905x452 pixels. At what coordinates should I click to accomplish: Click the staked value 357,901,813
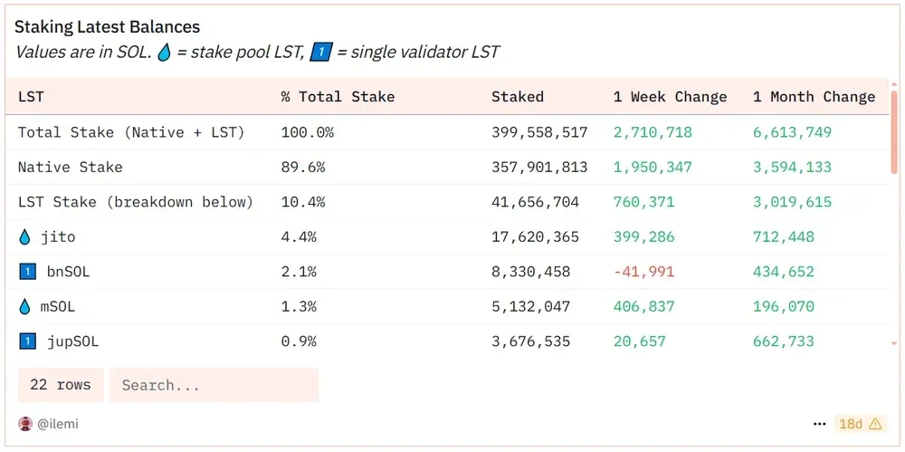(x=539, y=168)
